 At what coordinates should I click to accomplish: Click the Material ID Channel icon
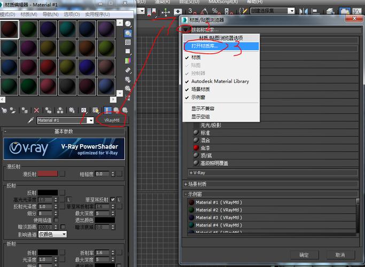coord(83,110)
